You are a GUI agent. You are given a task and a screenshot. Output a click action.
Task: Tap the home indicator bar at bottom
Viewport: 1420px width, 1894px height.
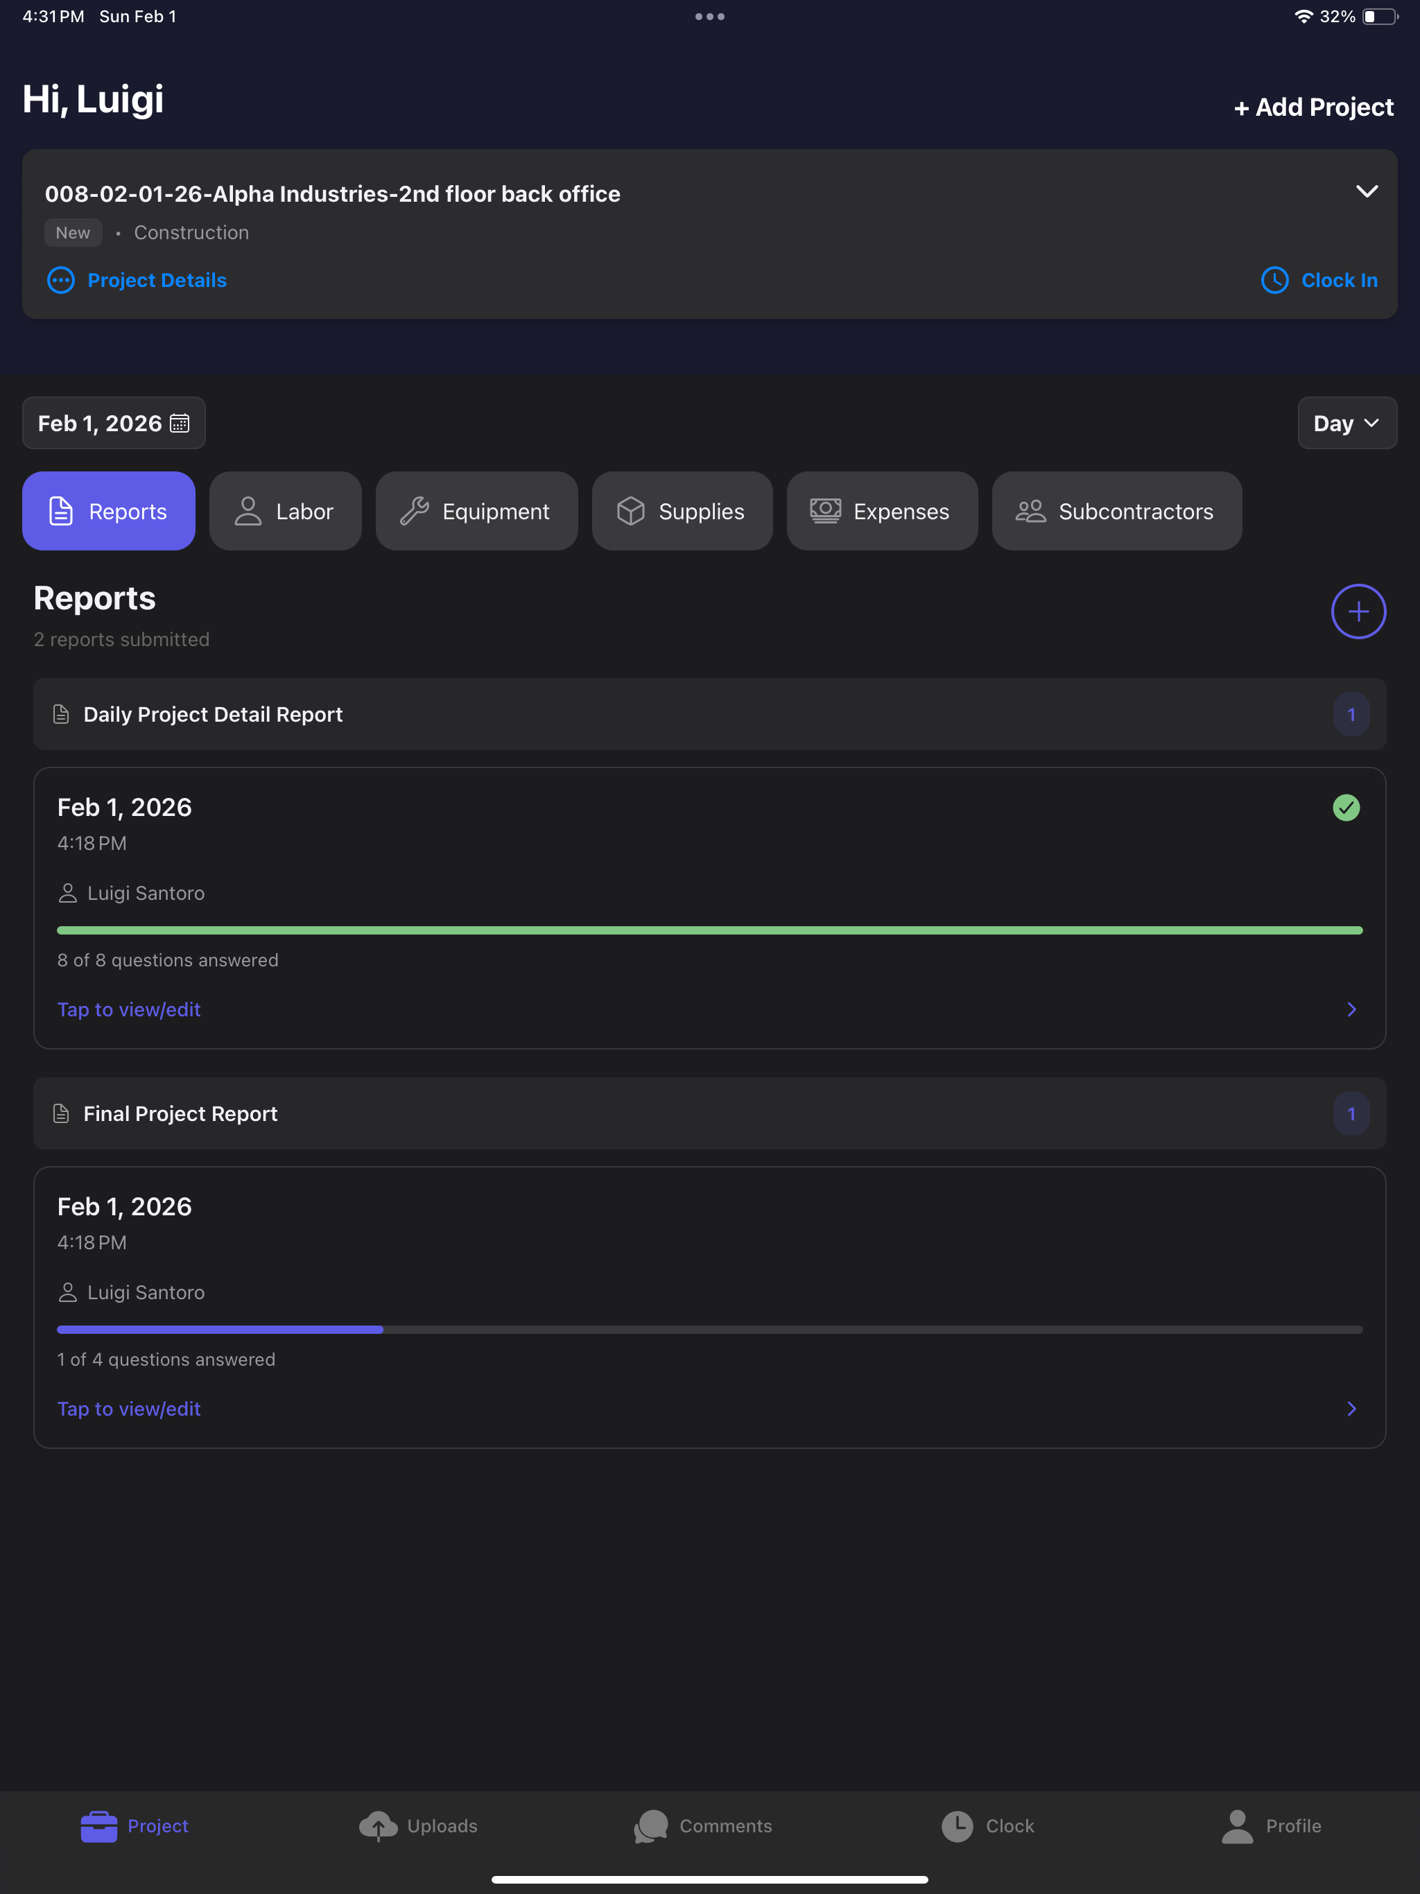(710, 1879)
